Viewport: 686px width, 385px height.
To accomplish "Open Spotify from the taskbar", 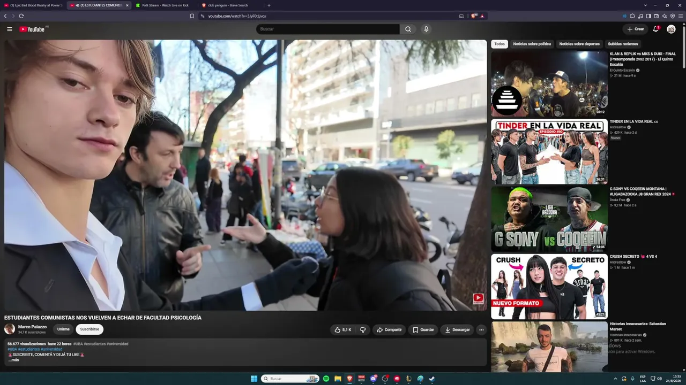I will pyautogui.click(x=326, y=379).
